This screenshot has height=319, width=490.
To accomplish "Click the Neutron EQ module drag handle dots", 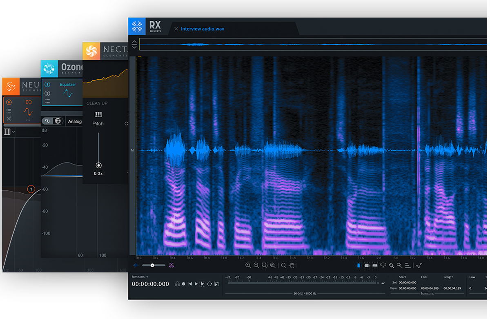I will click(x=28, y=120).
